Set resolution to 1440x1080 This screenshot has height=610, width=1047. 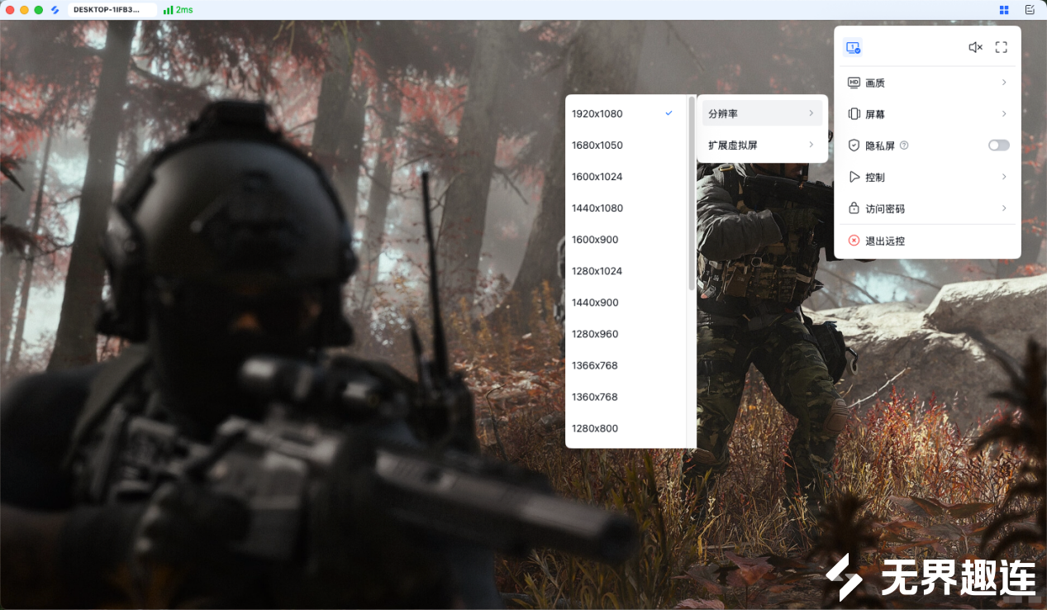626,207
